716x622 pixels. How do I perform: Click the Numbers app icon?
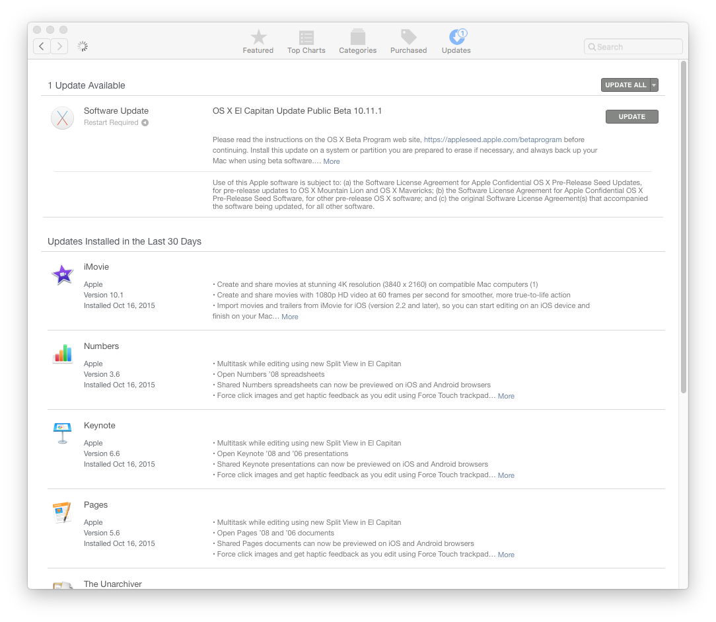coord(63,354)
